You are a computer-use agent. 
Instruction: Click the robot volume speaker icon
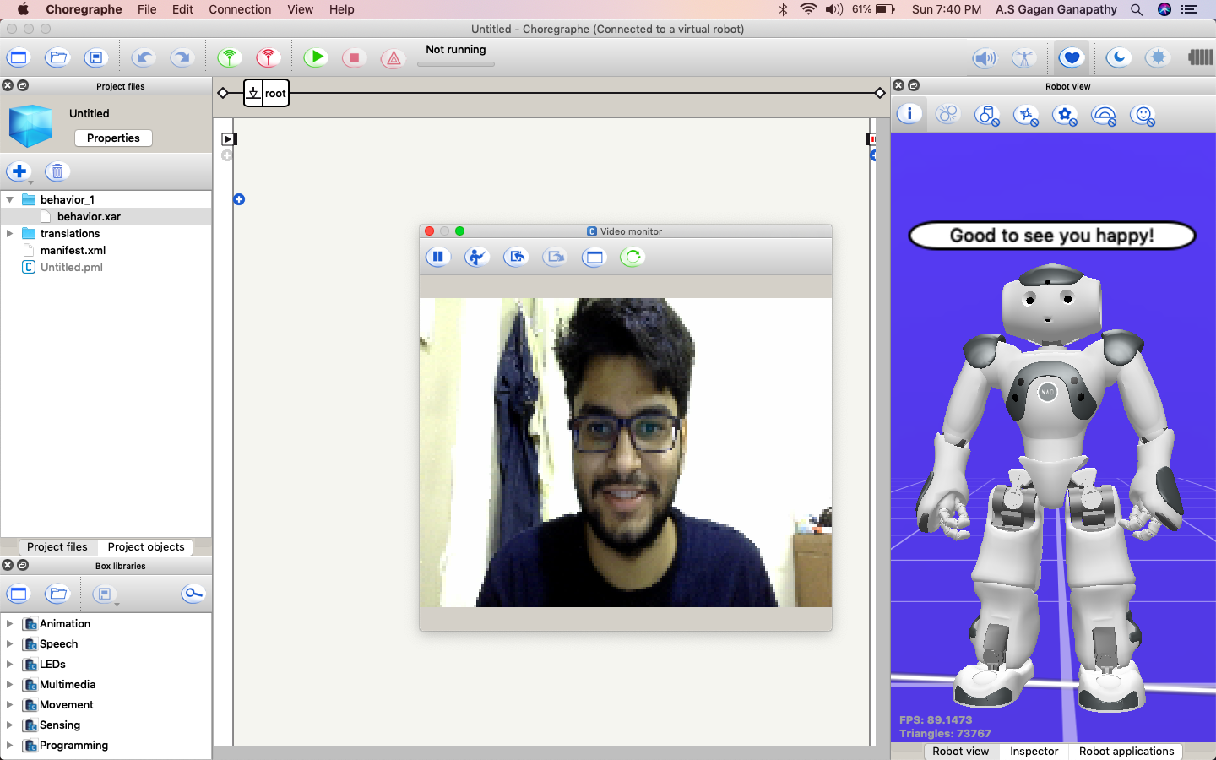point(985,58)
